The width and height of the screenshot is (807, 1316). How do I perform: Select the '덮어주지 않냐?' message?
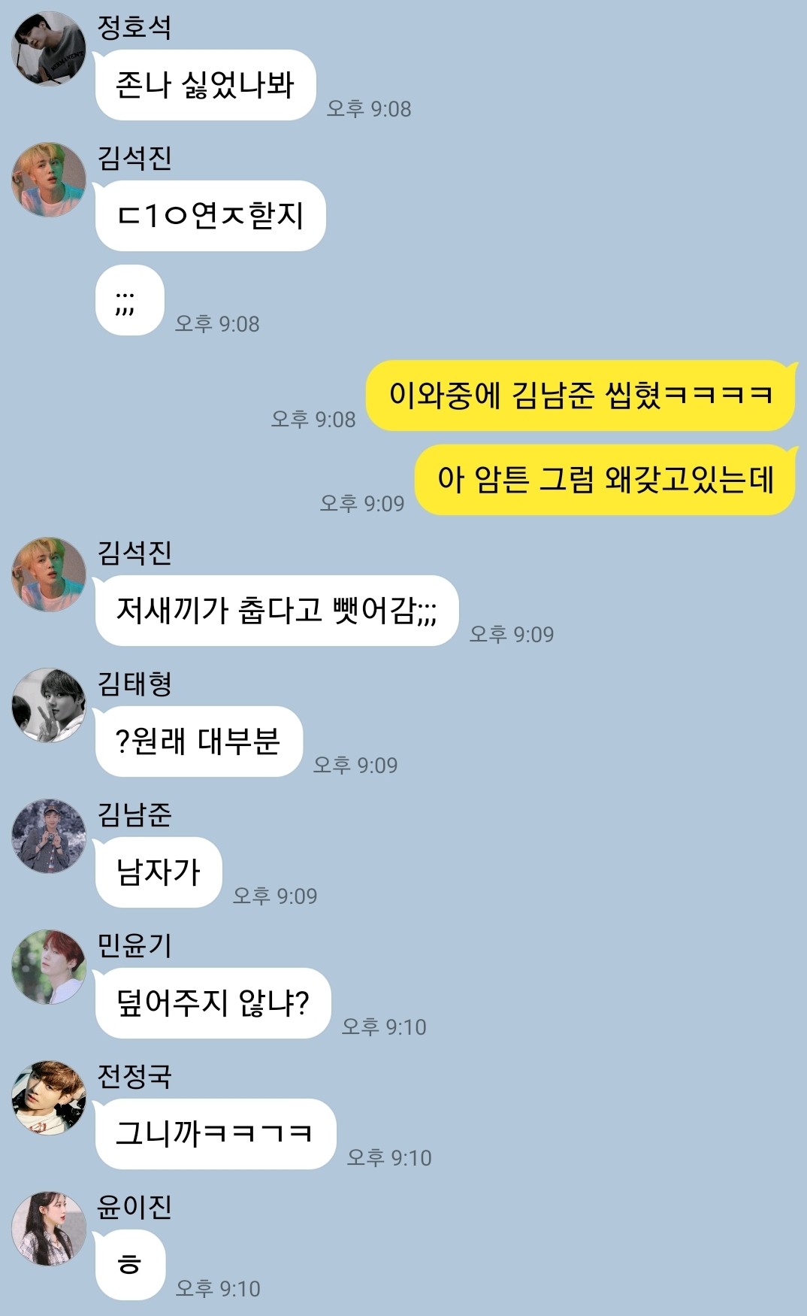pos(213,1003)
